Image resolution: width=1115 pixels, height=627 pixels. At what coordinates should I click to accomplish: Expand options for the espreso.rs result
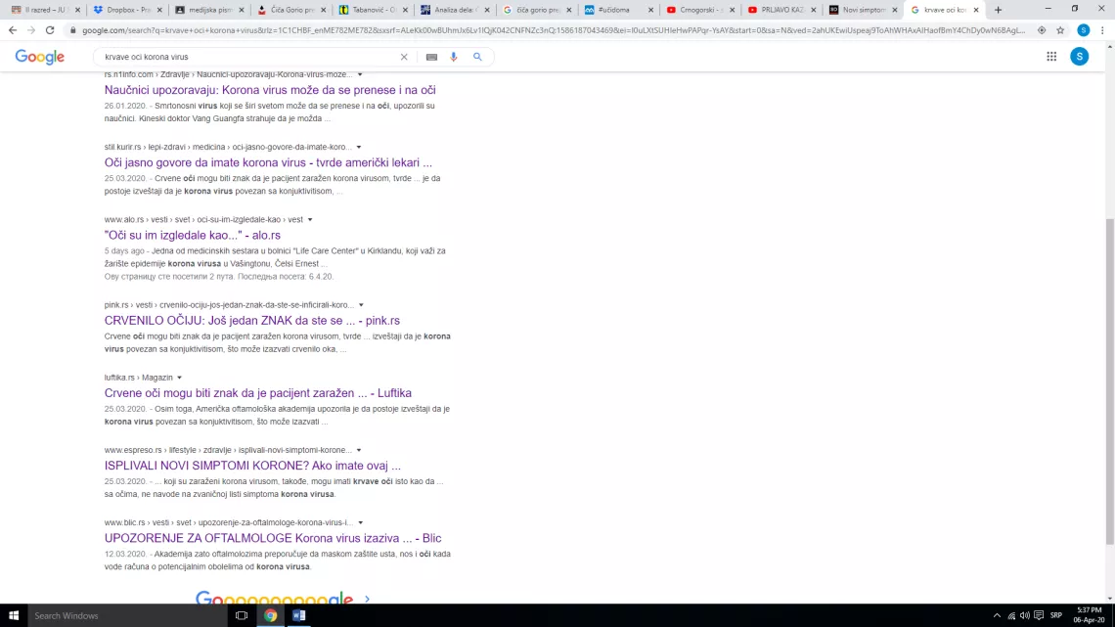358,450
